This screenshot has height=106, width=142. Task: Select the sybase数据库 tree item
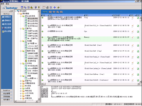click(33, 69)
